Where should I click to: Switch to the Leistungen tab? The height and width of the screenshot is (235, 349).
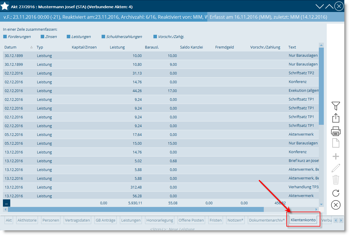pyautogui.click(x=131, y=220)
